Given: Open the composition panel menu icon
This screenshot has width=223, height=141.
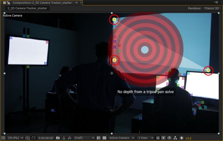Looking at the screenshot, I should (x=216, y=2).
